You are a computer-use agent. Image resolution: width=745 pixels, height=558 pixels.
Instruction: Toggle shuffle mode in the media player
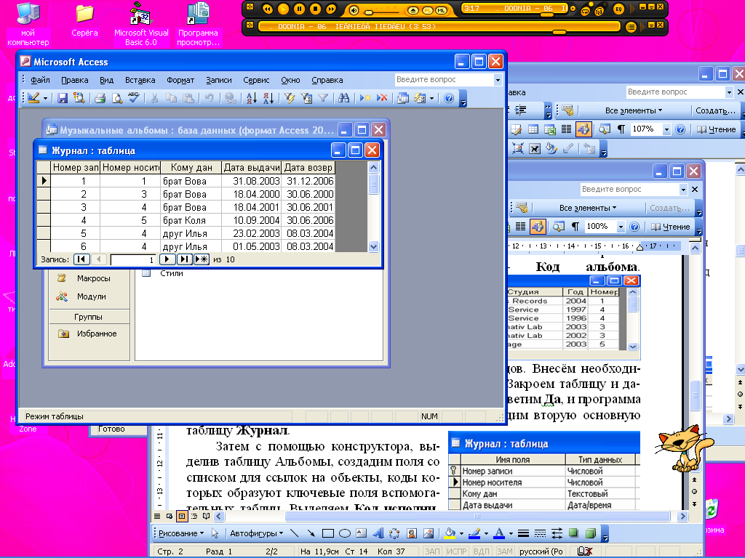(x=599, y=10)
